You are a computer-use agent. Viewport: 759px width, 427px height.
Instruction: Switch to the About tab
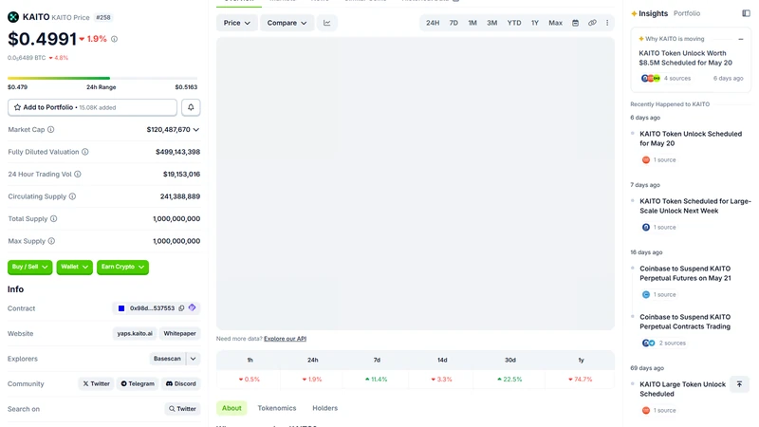coord(231,408)
